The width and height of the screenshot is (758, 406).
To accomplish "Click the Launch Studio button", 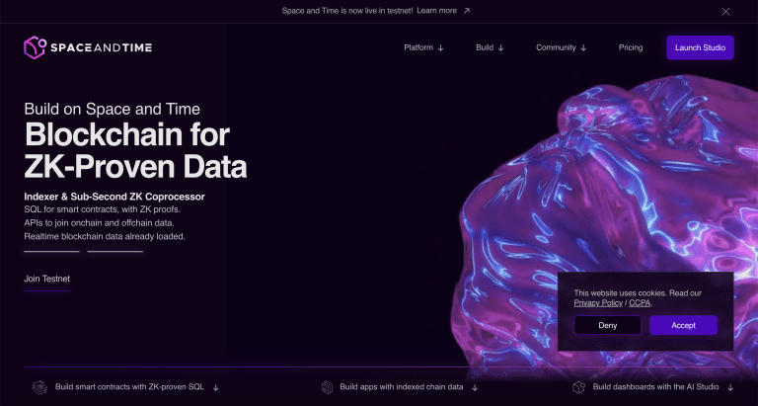I will pos(700,47).
